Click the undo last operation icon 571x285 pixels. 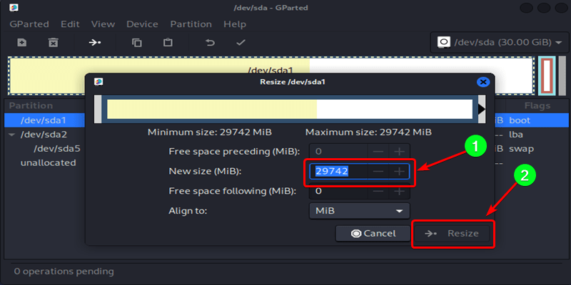coord(210,43)
